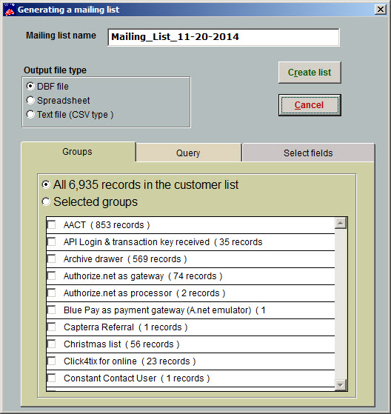
Task: Click the group list scroll down arrow
Action: [x=341, y=384]
